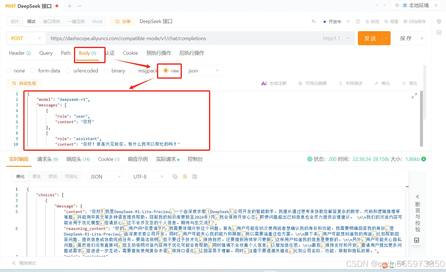446x272 pixels.
Task: Click the 保存 save button
Action: pos(406,38)
